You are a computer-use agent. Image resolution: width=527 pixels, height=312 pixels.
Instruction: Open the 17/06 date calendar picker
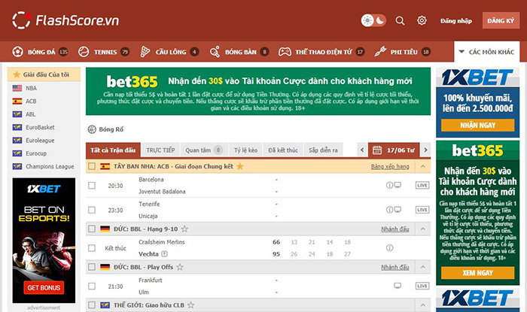click(x=394, y=150)
